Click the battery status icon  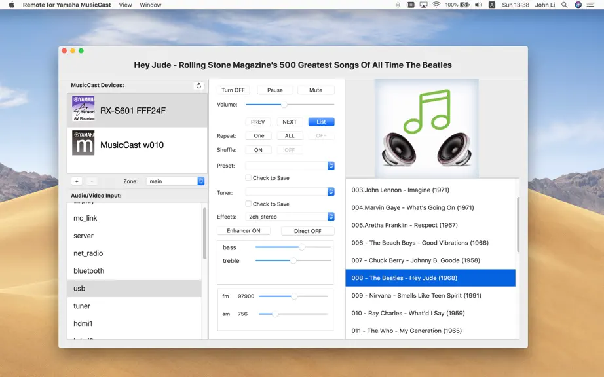465,5
